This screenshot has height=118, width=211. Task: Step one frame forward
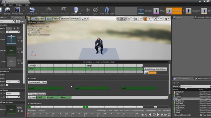point(162,115)
